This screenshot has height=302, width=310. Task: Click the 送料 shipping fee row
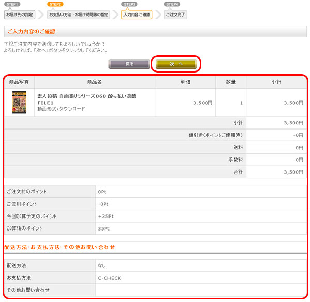point(155,147)
